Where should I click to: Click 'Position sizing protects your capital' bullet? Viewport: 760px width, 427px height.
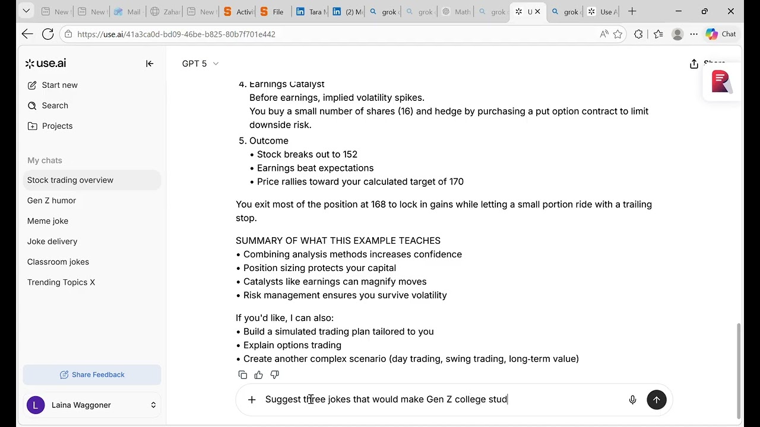pos(319,268)
